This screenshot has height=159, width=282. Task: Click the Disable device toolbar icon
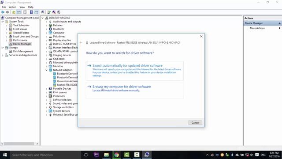click(59, 12)
